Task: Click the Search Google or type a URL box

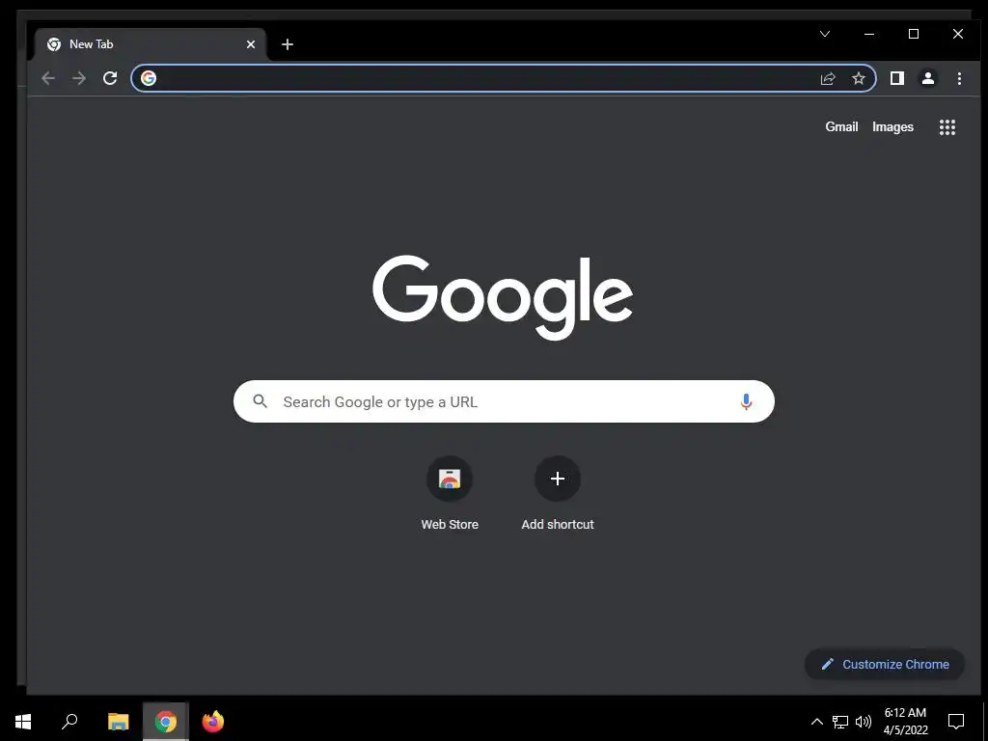Action: (x=504, y=401)
